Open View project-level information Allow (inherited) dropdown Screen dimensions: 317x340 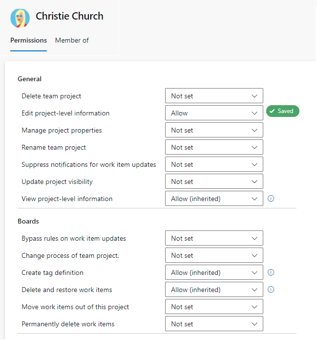click(x=214, y=199)
